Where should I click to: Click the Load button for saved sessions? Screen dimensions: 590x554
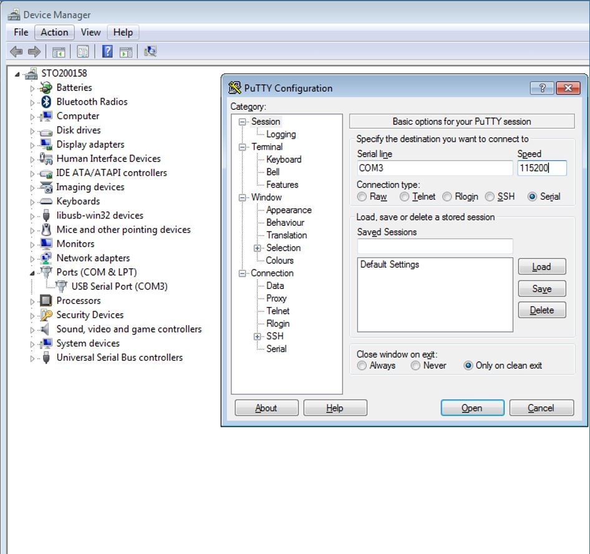click(542, 267)
